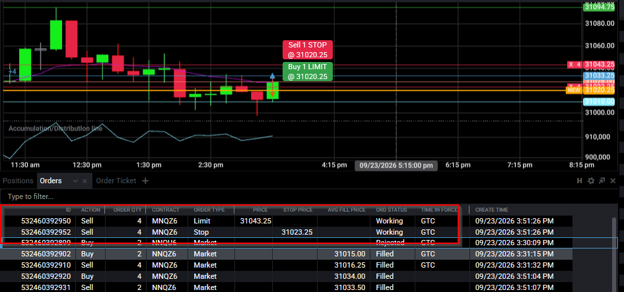624x292 pixels.
Task: Close the Orders panel with the X icon
Action: point(613,181)
